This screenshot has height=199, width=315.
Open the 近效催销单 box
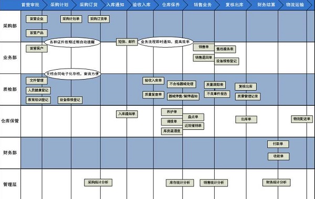[193, 126]
